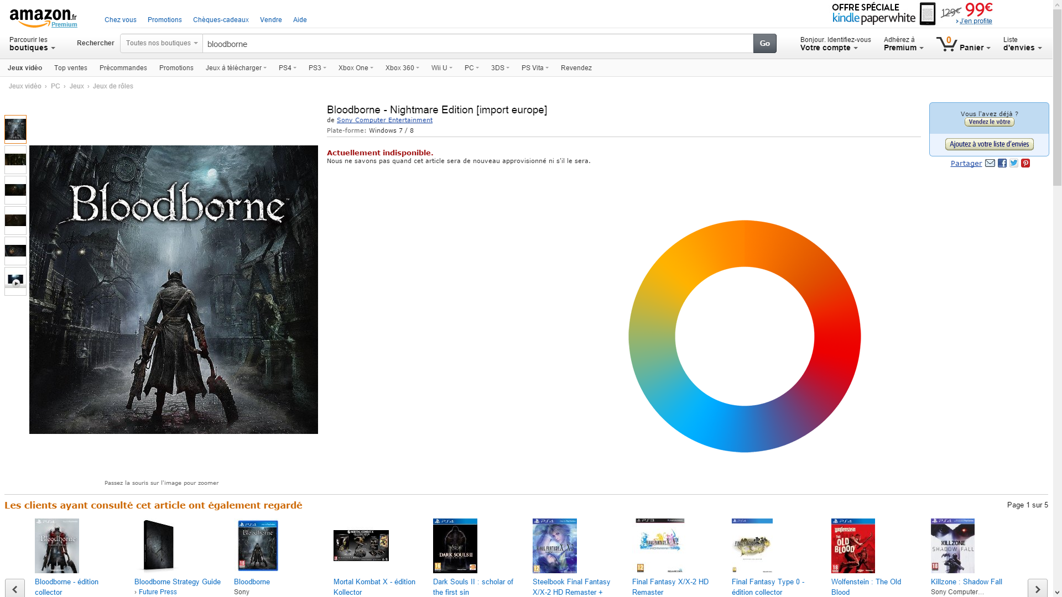This screenshot has height=597, width=1062.
Task: Open the shopping cart Panier icon
Action: pyautogui.click(x=963, y=44)
